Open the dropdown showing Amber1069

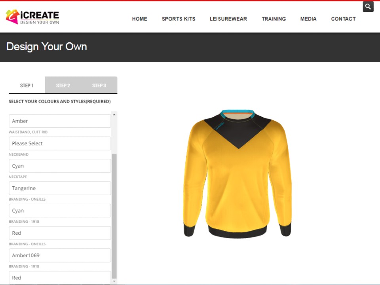[60, 255]
